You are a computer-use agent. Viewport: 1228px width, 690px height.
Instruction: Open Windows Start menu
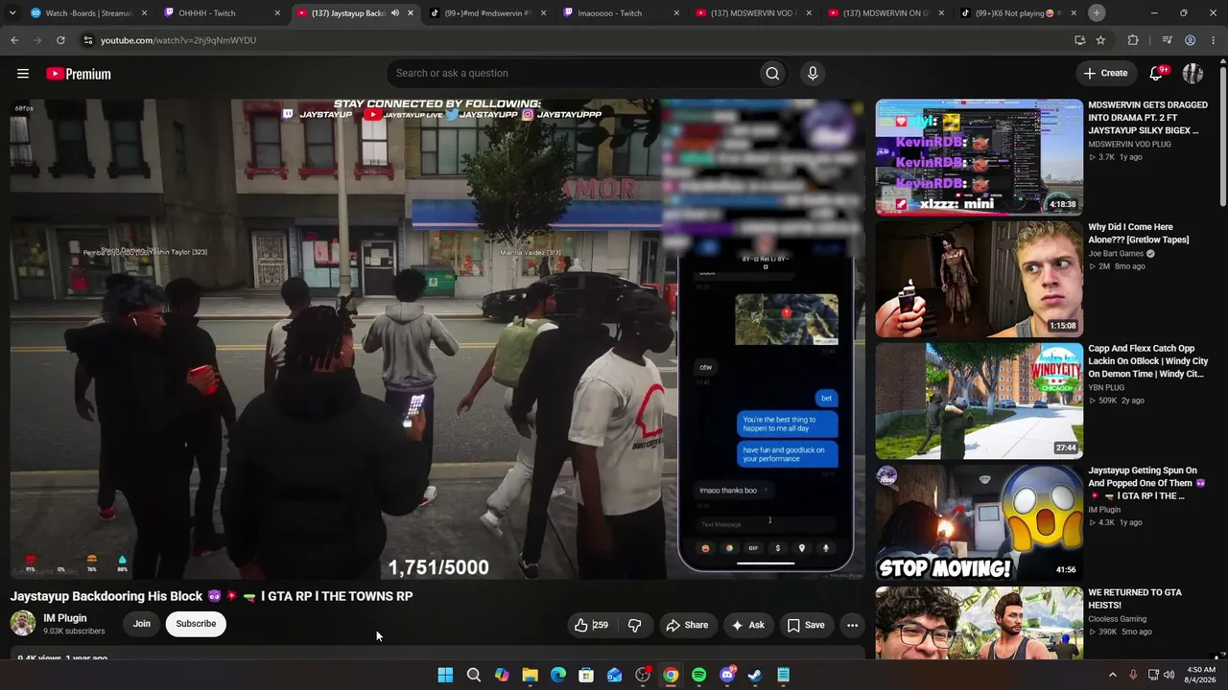click(445, 675)
